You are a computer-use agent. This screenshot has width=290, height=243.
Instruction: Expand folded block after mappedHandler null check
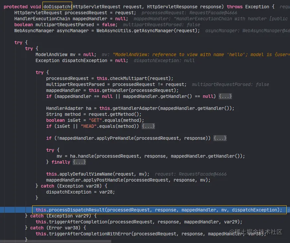click(x=225, y=96)
